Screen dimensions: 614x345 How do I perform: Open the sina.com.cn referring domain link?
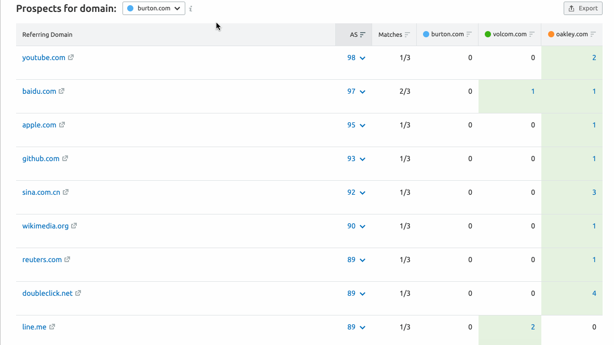41,192
